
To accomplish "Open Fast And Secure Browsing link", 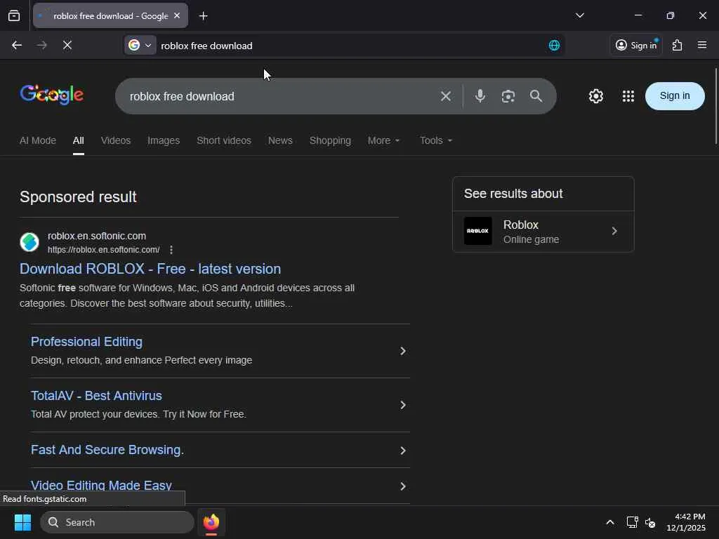I will tap(107, 450).
